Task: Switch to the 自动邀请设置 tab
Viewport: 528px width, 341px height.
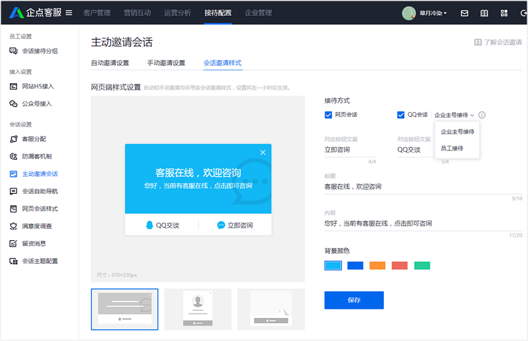Action: tap(110, 63)
